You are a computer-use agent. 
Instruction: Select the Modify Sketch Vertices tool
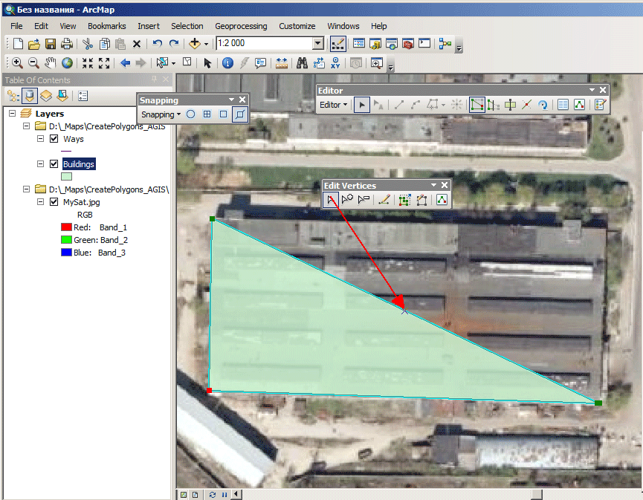[x=331, y=200]
